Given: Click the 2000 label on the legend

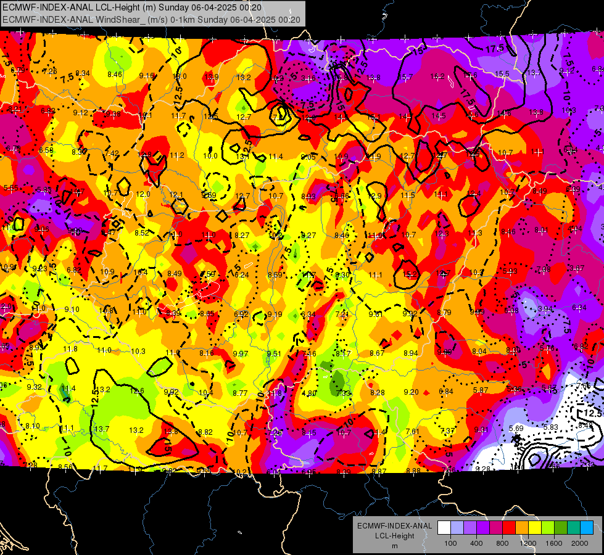Looking at the screenshot, I should tap(580, 543).
